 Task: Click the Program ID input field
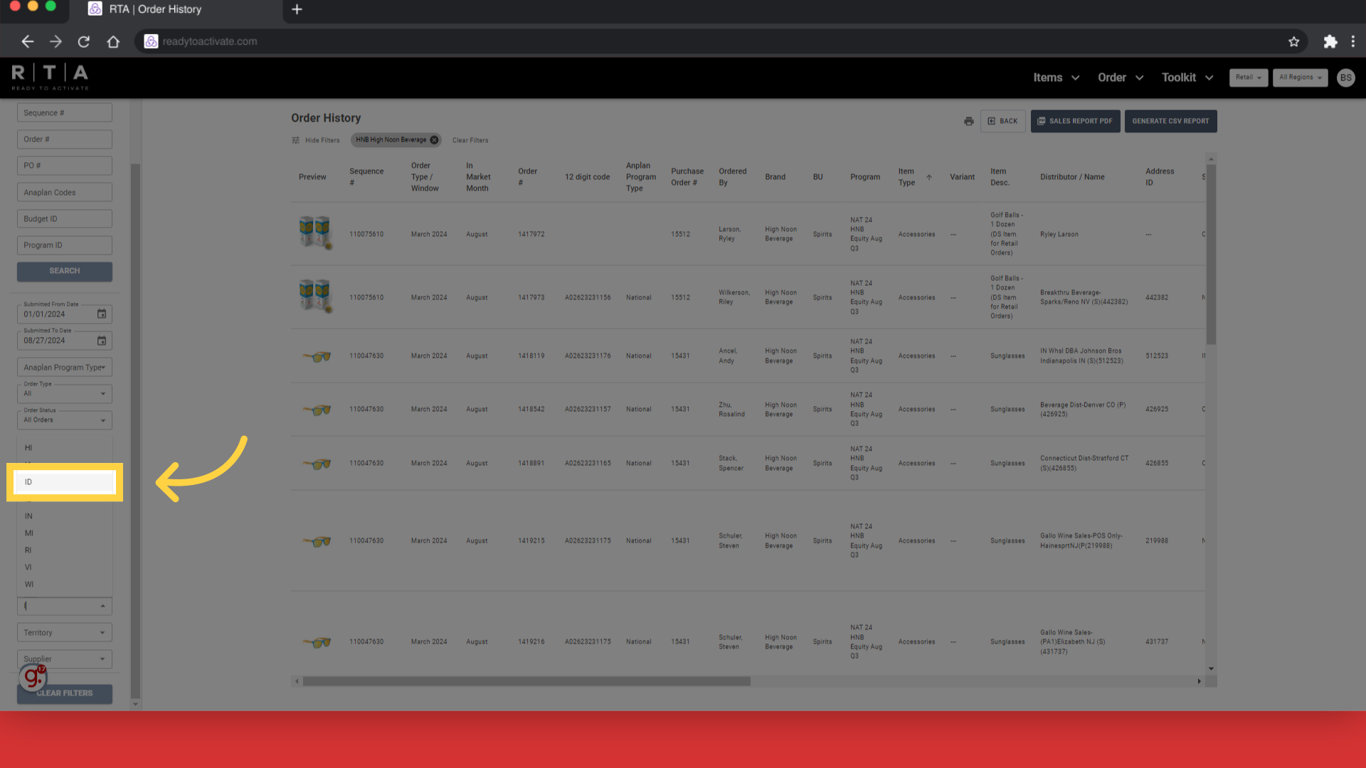coord(65,245)
